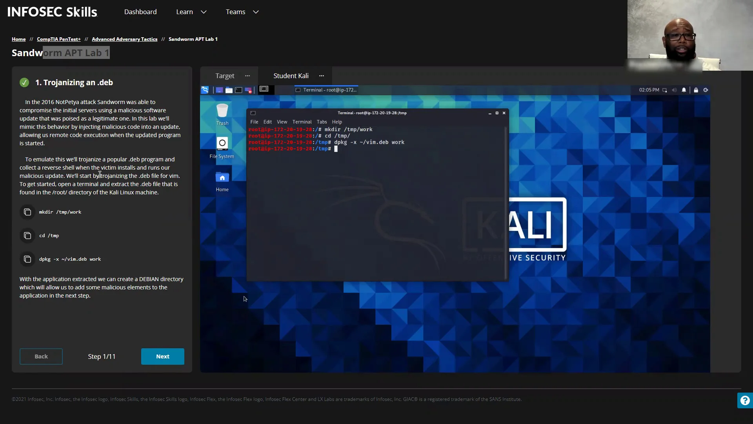Click the Terminal taskbar window button
The height and width of the screenshot is (424, 753).
[x=326, y=90]
